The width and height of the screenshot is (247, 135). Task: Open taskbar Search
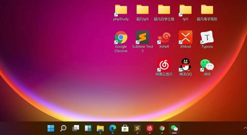click(63, 128)
